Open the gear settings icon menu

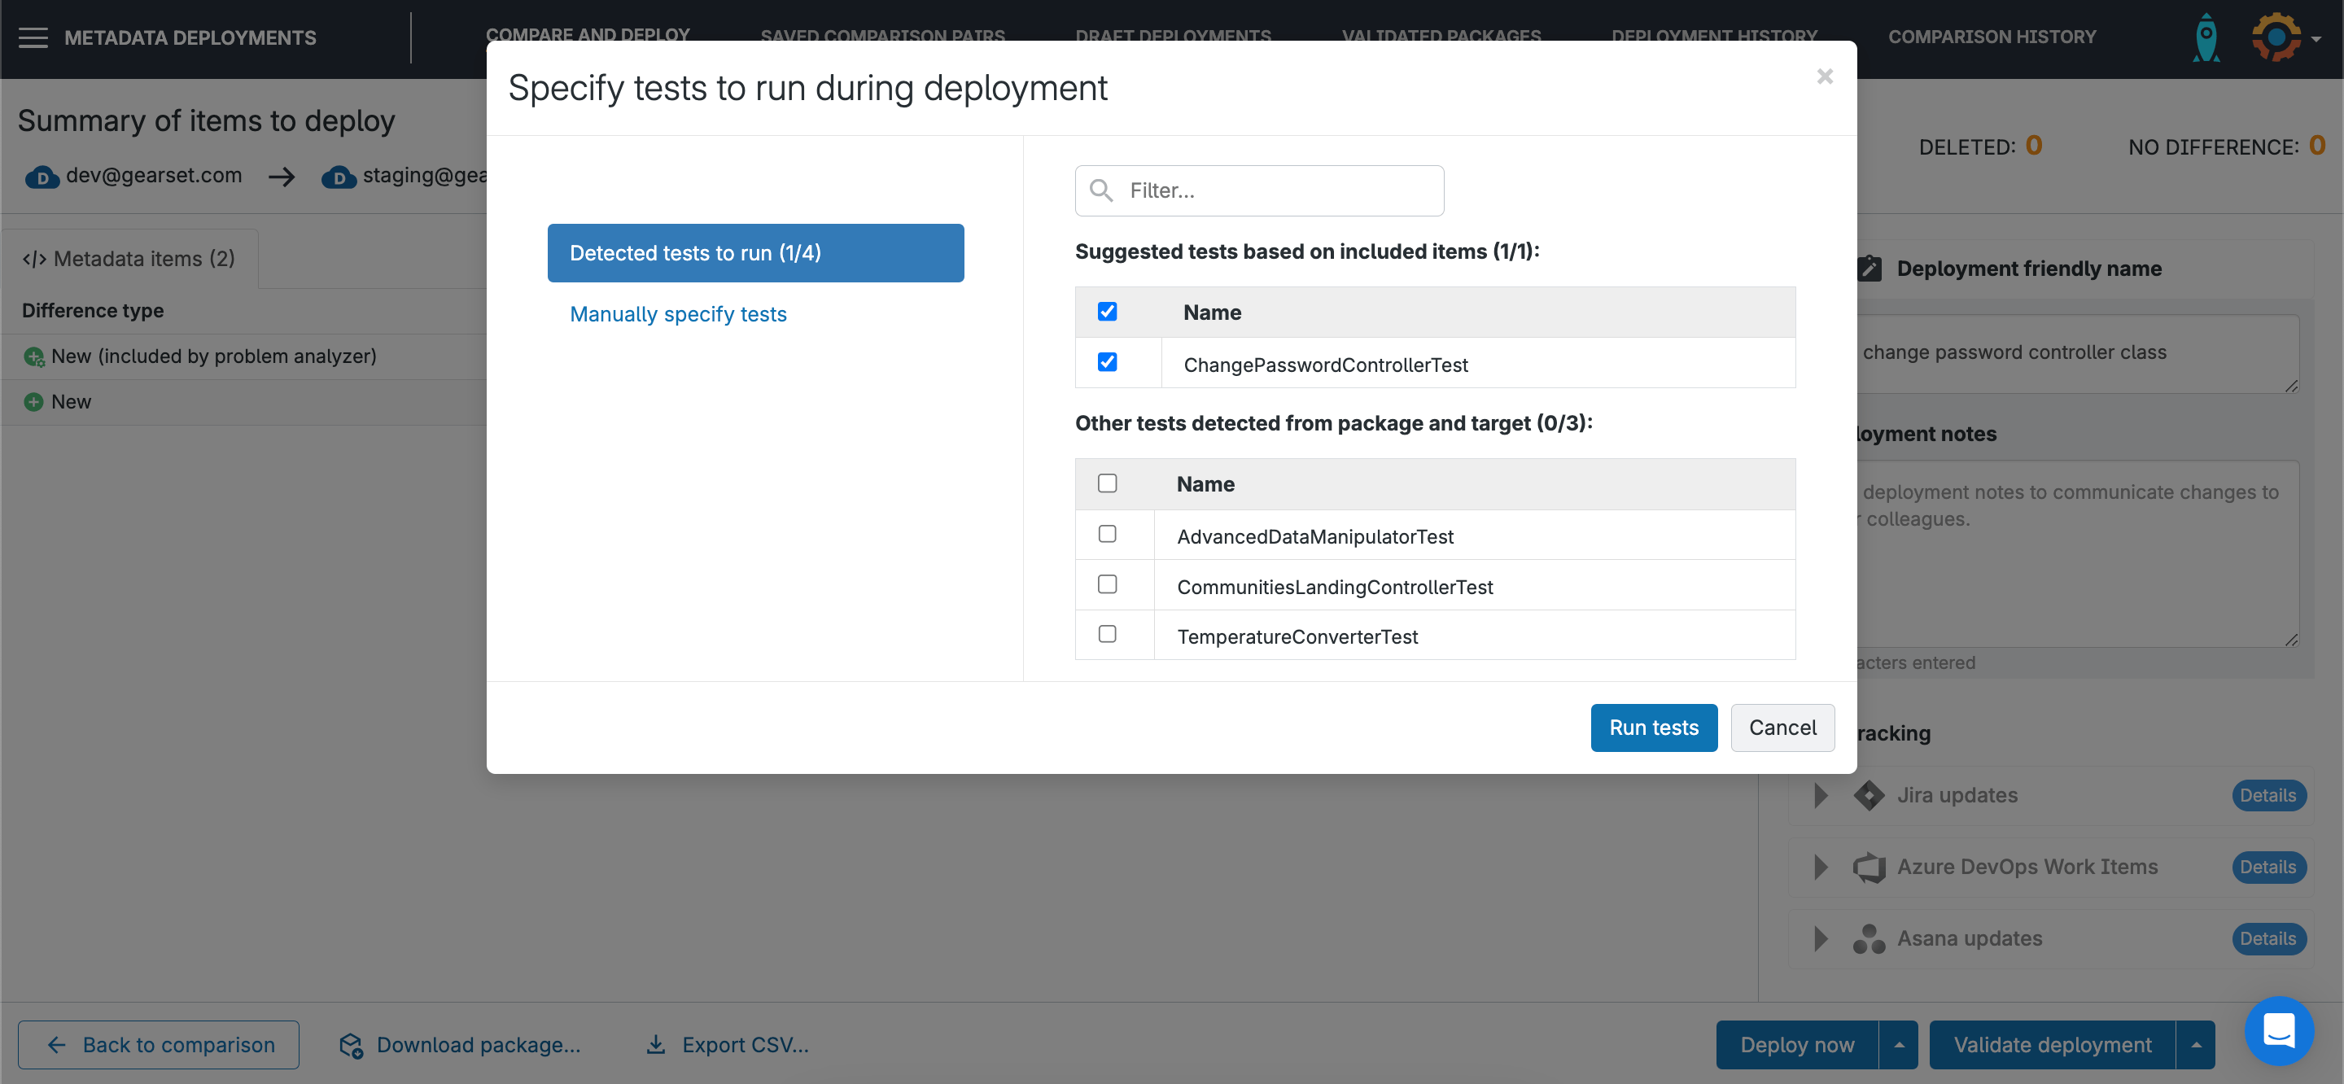click(x=2279, y=37)
